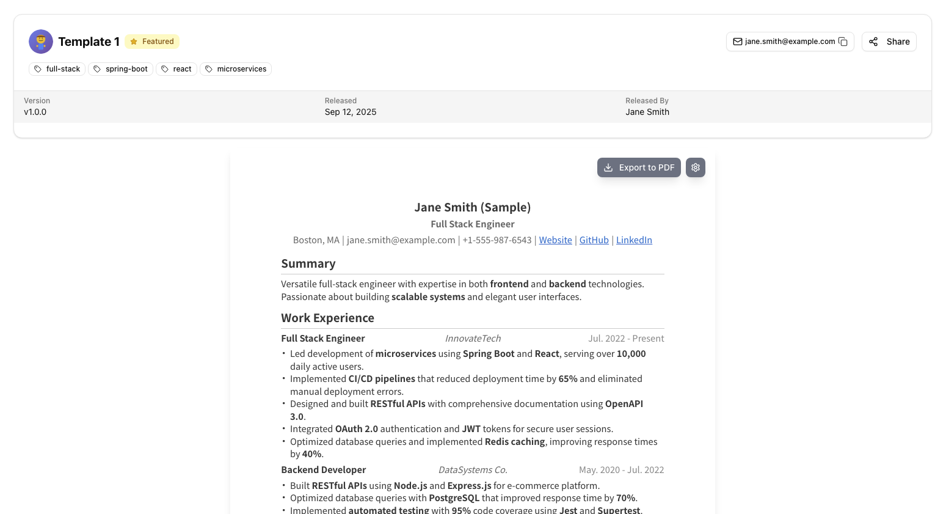Viewport: 946px width, 514px height.
Task: Click the share icon in Share button
Action: click(x=873, y=42)
